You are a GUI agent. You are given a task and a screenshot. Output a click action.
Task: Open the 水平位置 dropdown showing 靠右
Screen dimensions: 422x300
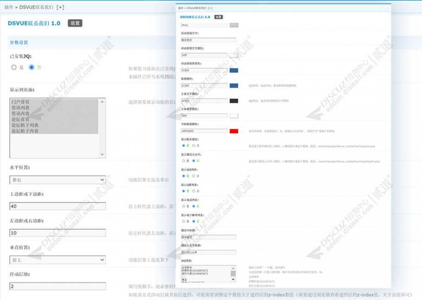[58, 180]
